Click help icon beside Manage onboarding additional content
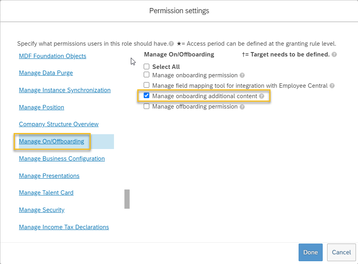 (262, 96)
